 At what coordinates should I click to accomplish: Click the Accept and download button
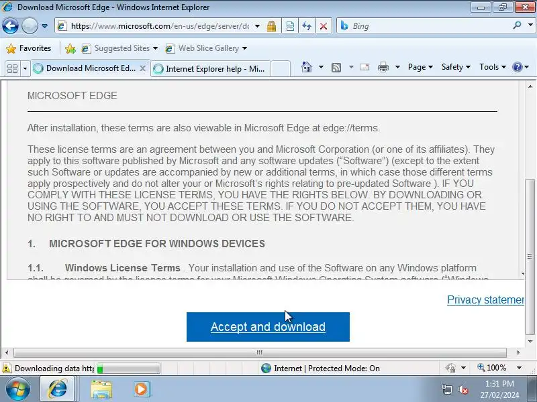click(268, 327)
